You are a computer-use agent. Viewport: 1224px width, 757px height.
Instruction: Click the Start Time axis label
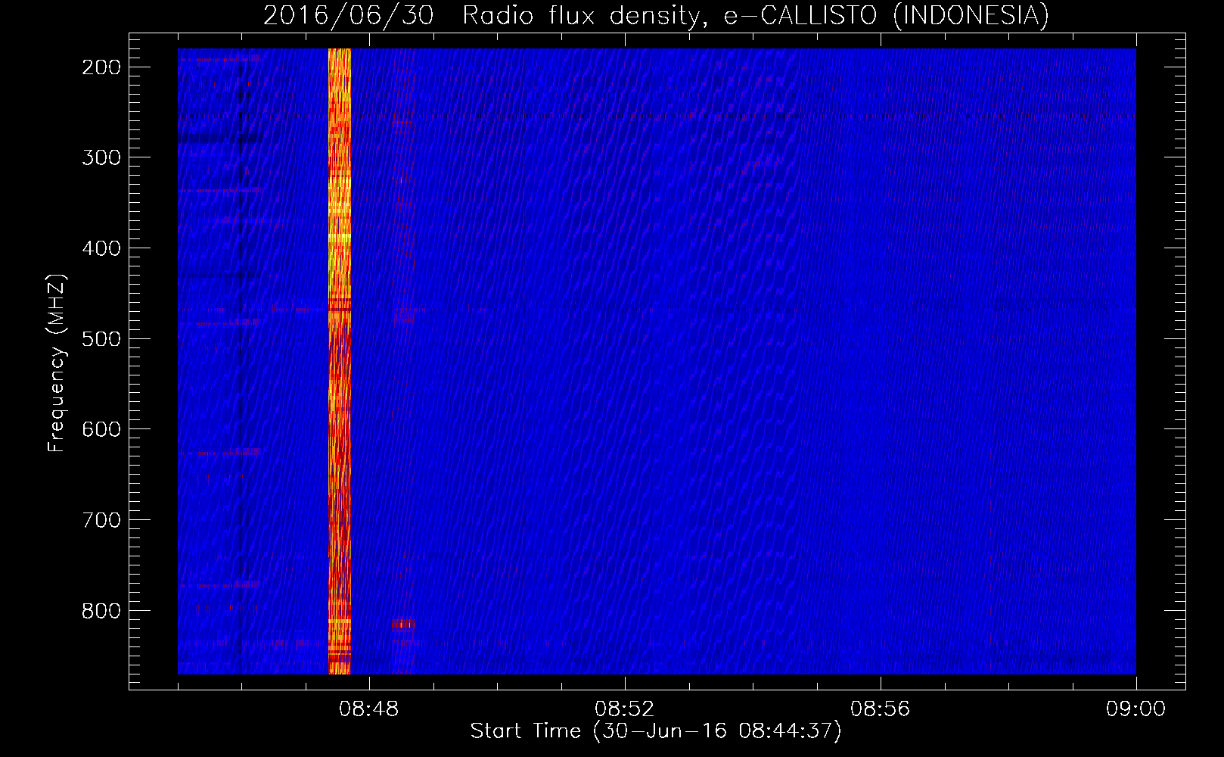[x=656, y=731]
